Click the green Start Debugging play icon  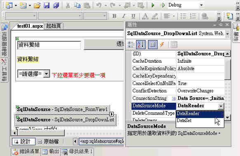coord(153,5)
